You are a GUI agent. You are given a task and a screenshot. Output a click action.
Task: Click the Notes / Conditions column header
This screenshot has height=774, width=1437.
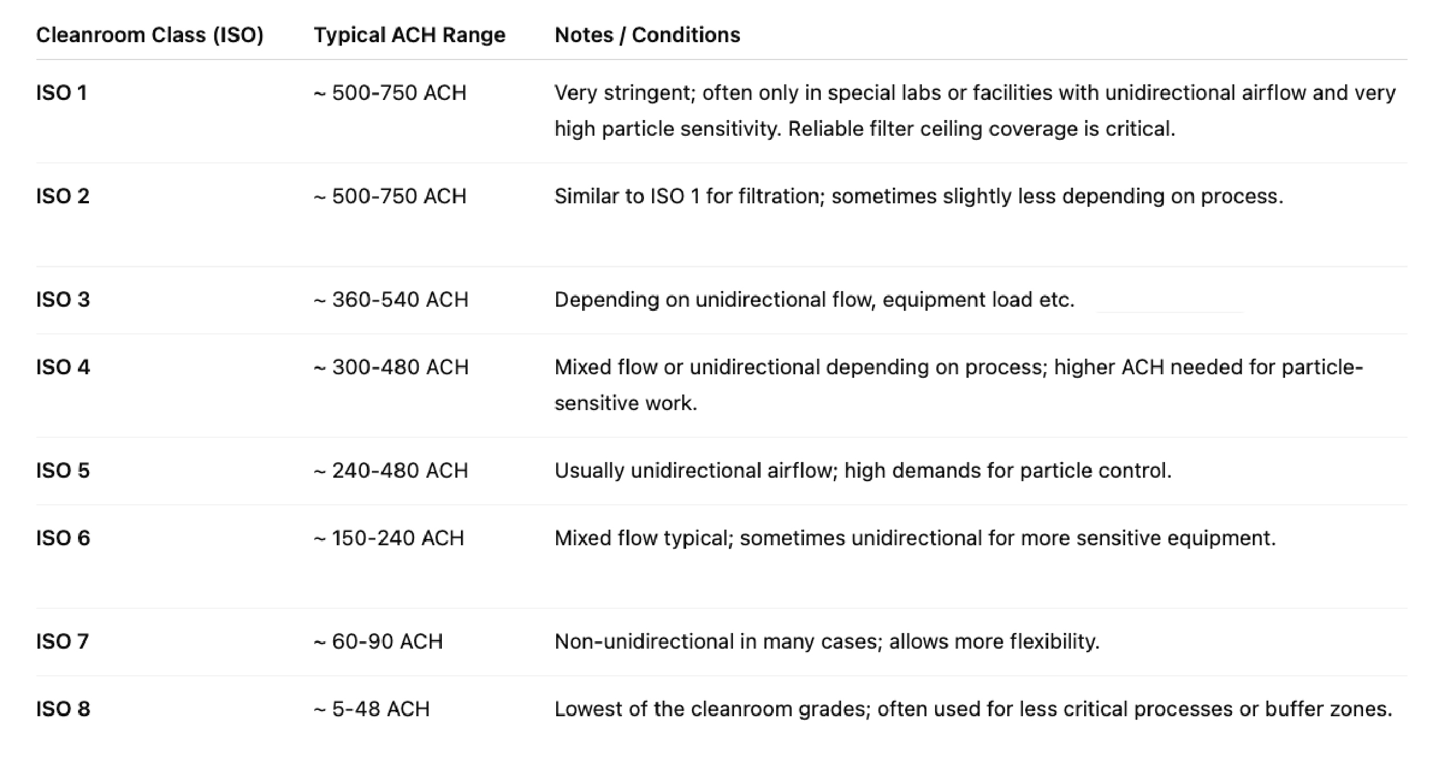pyautogui.click(x=647, y=35)
